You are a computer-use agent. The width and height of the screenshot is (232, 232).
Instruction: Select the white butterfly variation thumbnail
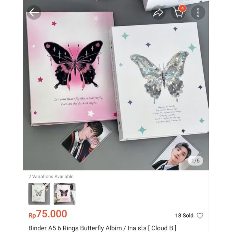point(39,194)
